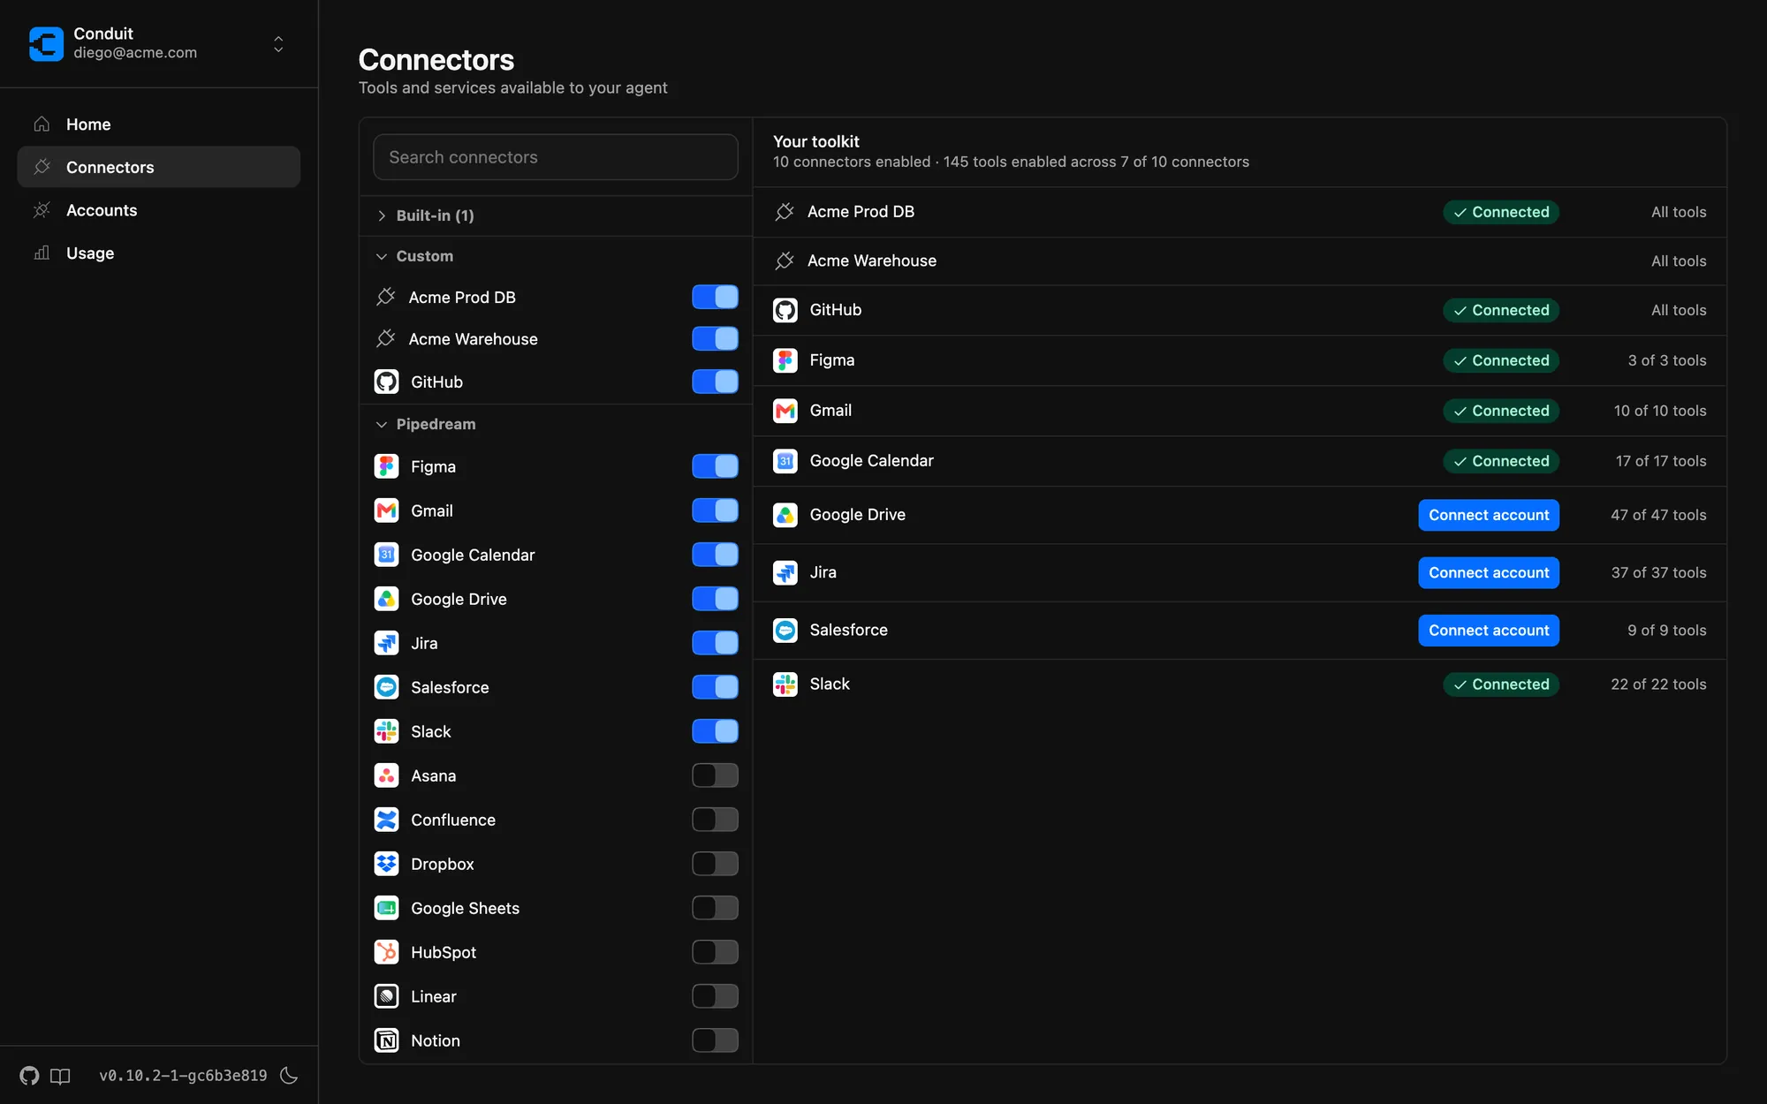Select Connectors in the sidebar
Image resolution: width=1767 pixels, height=1104 pixels.
(159, 167)
